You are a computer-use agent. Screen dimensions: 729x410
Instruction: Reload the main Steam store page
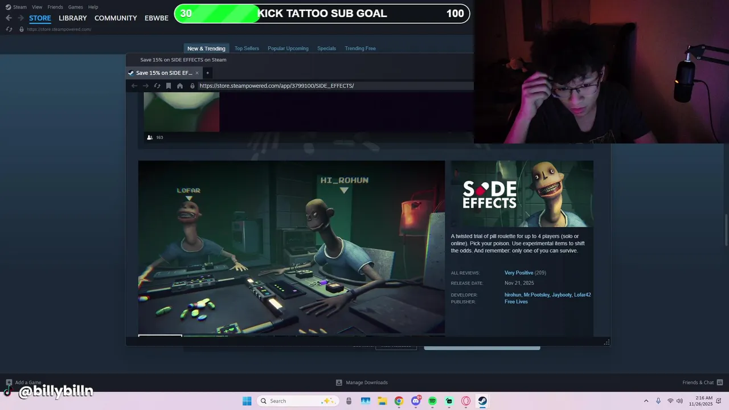coord(9,29)
